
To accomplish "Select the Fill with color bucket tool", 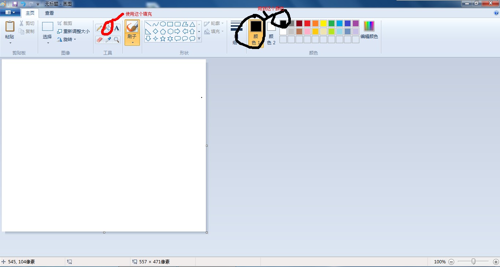I will [108, 28].
